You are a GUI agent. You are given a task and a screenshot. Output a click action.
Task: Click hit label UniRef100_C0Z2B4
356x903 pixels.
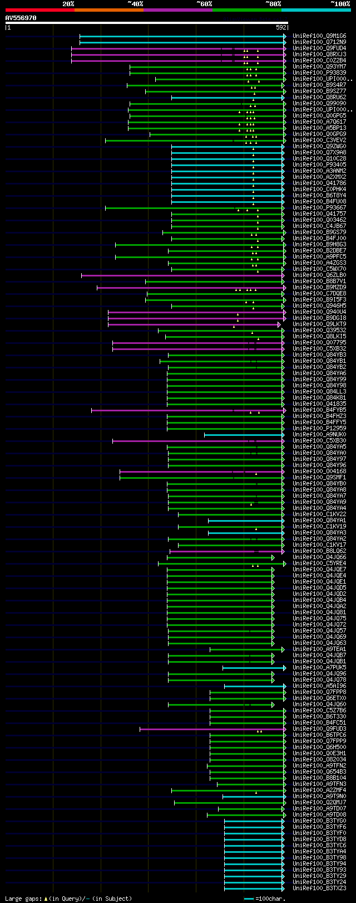(x=319, y=61)
